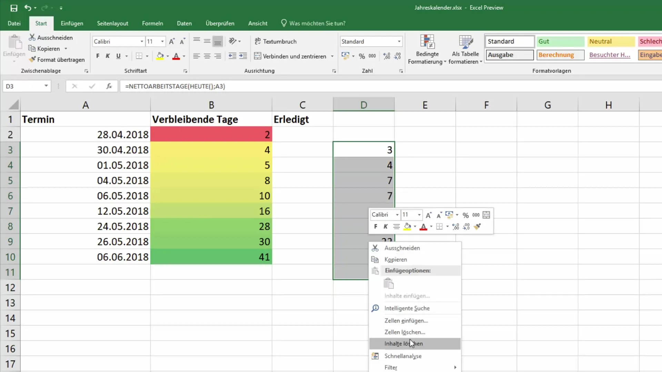The width and height of the screenshot is (662, 372).
Task: Click the Save icon in the title bar
Action: pos(14,8)
